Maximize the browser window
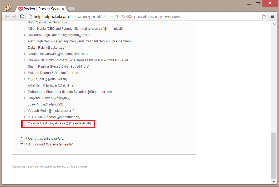The height and width of the screenshot is (187, 279). (258, 3)
